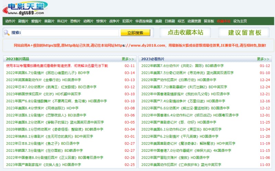Open the 《巴黎夜旅人》 movie link
The height and width of the screenshot is (171, 275).
pyautogui.click(x=46, y=115)
